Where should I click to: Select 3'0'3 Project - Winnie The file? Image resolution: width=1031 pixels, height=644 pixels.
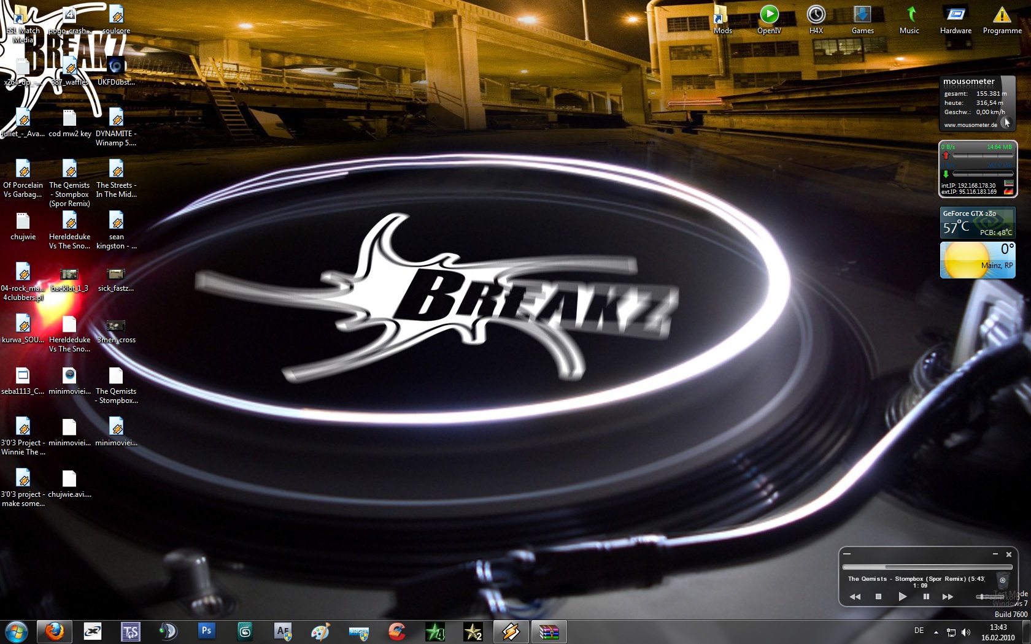tap(23, 436)
